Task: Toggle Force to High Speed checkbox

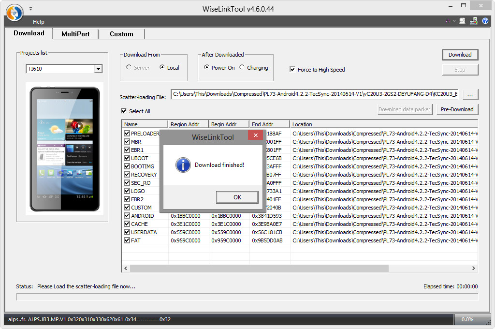Action: coord(292,69)
